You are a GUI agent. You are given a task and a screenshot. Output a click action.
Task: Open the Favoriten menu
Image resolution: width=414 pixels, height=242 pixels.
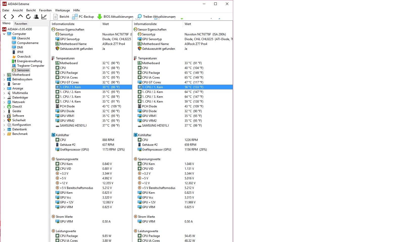[x=45, y=10]
